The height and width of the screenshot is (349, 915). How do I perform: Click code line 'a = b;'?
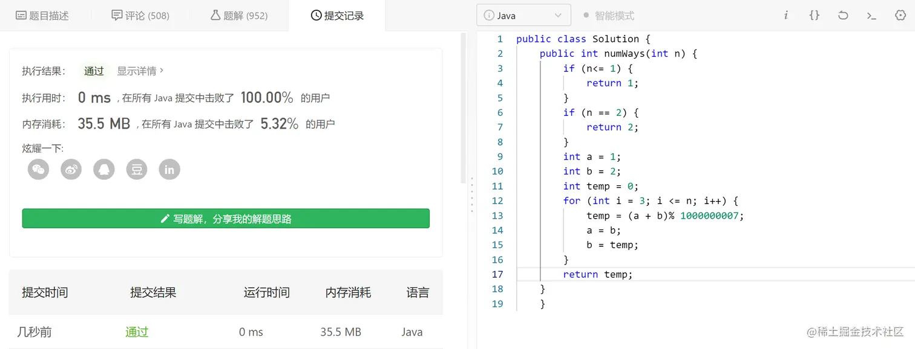604,230
